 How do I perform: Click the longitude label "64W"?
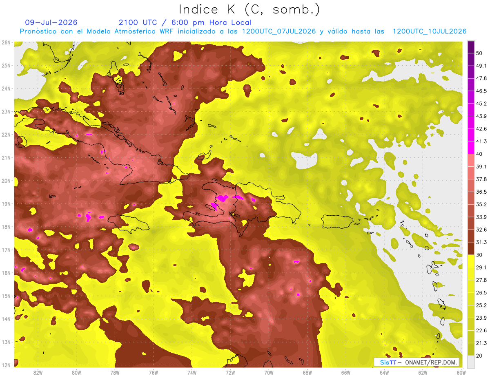384,372
